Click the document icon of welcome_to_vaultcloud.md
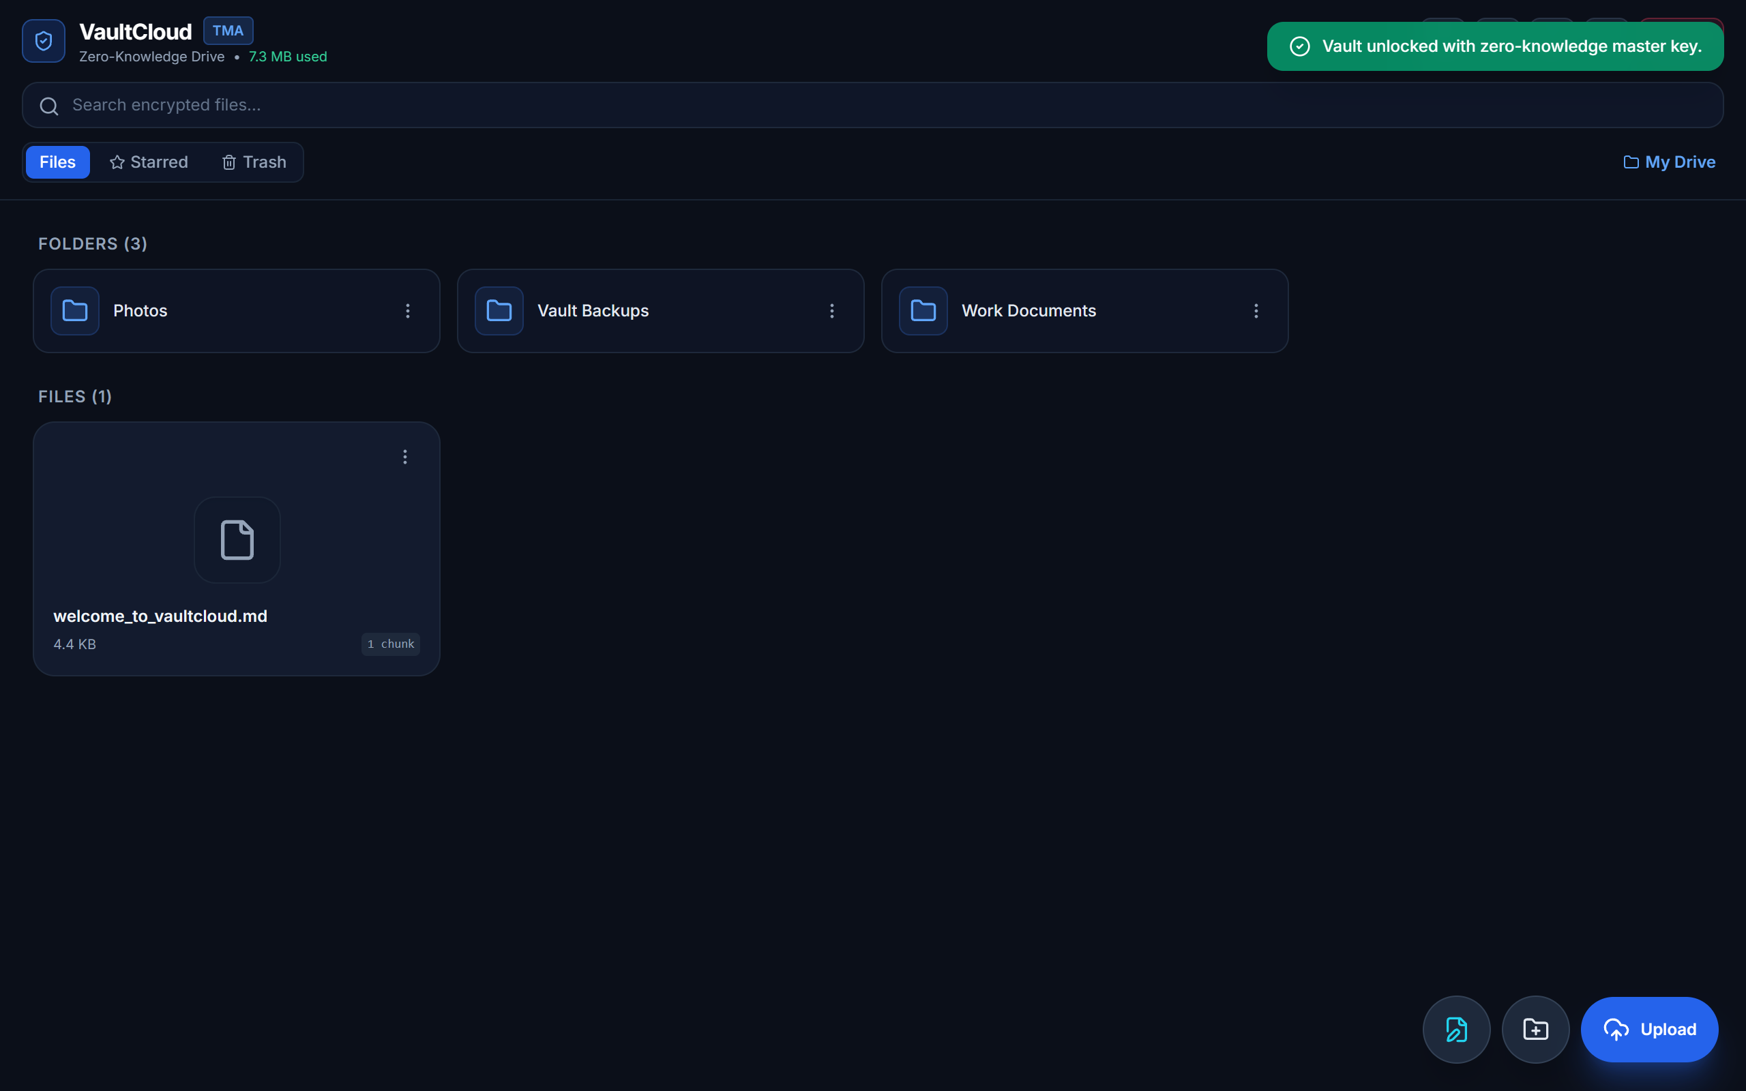 coord(237,540)
